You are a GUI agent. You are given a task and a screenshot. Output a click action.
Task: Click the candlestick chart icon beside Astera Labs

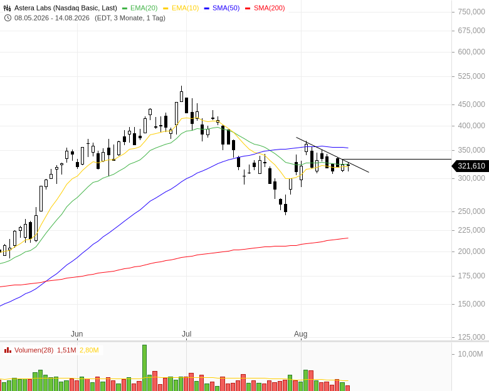pos(7,8)
